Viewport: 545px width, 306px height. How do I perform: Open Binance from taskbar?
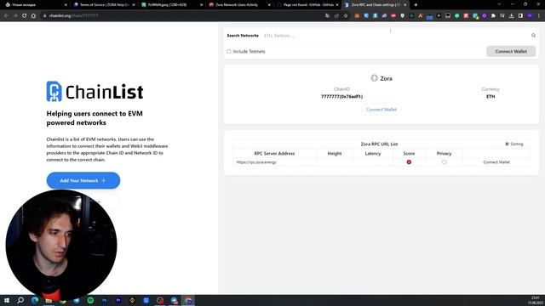[x=132, y=300]
